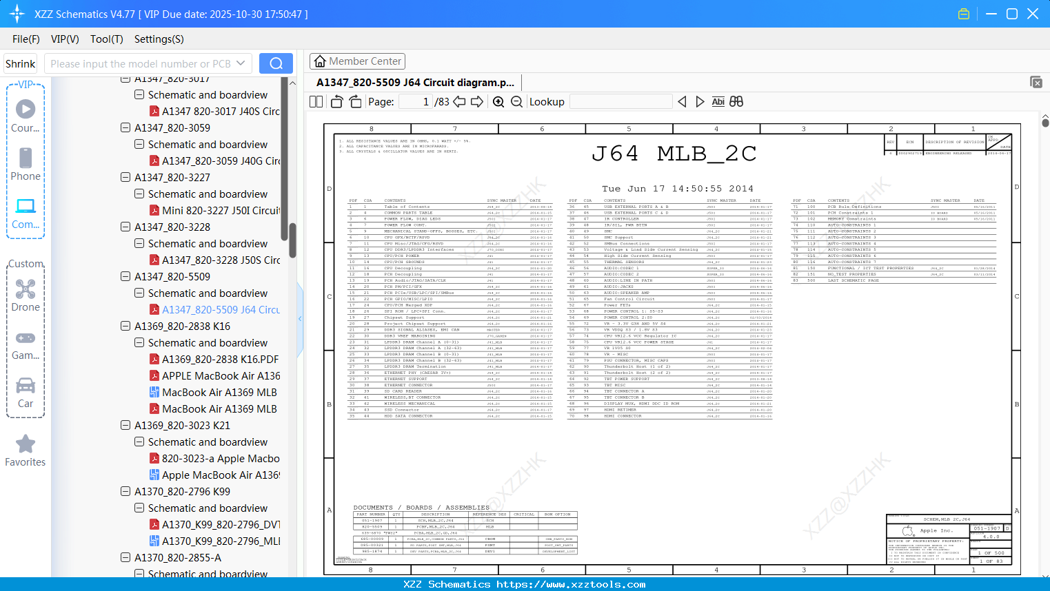Open the Courses section in the VIP sidebar

click(26, 116)
